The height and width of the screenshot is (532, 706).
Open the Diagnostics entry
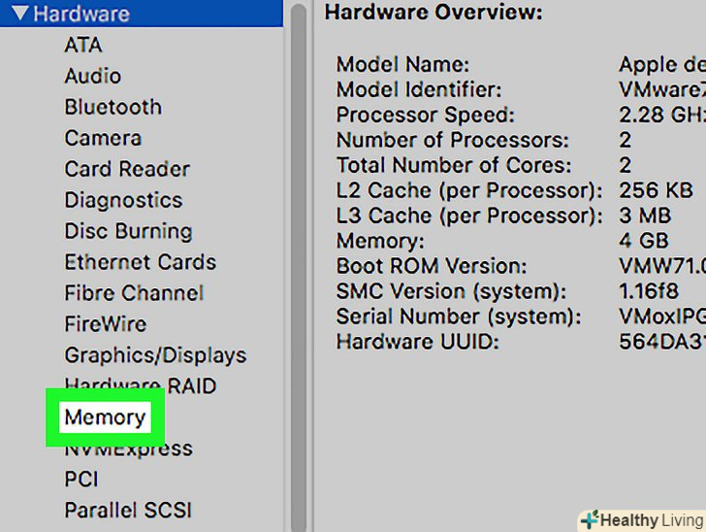[123, 200]
